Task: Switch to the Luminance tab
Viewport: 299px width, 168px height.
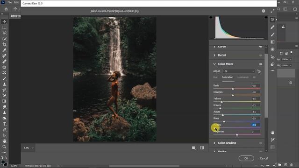Action: [243, 77]
